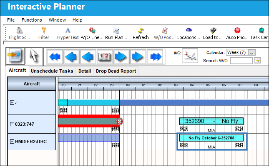Click the document with orange arrow icon
Viewport: 269px width, 166px height.
point(15,56)
